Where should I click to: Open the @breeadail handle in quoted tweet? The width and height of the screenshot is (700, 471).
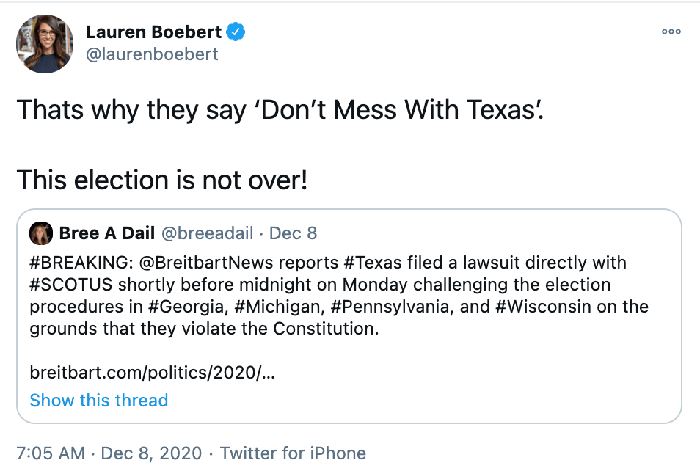click(x=207, y=233)
